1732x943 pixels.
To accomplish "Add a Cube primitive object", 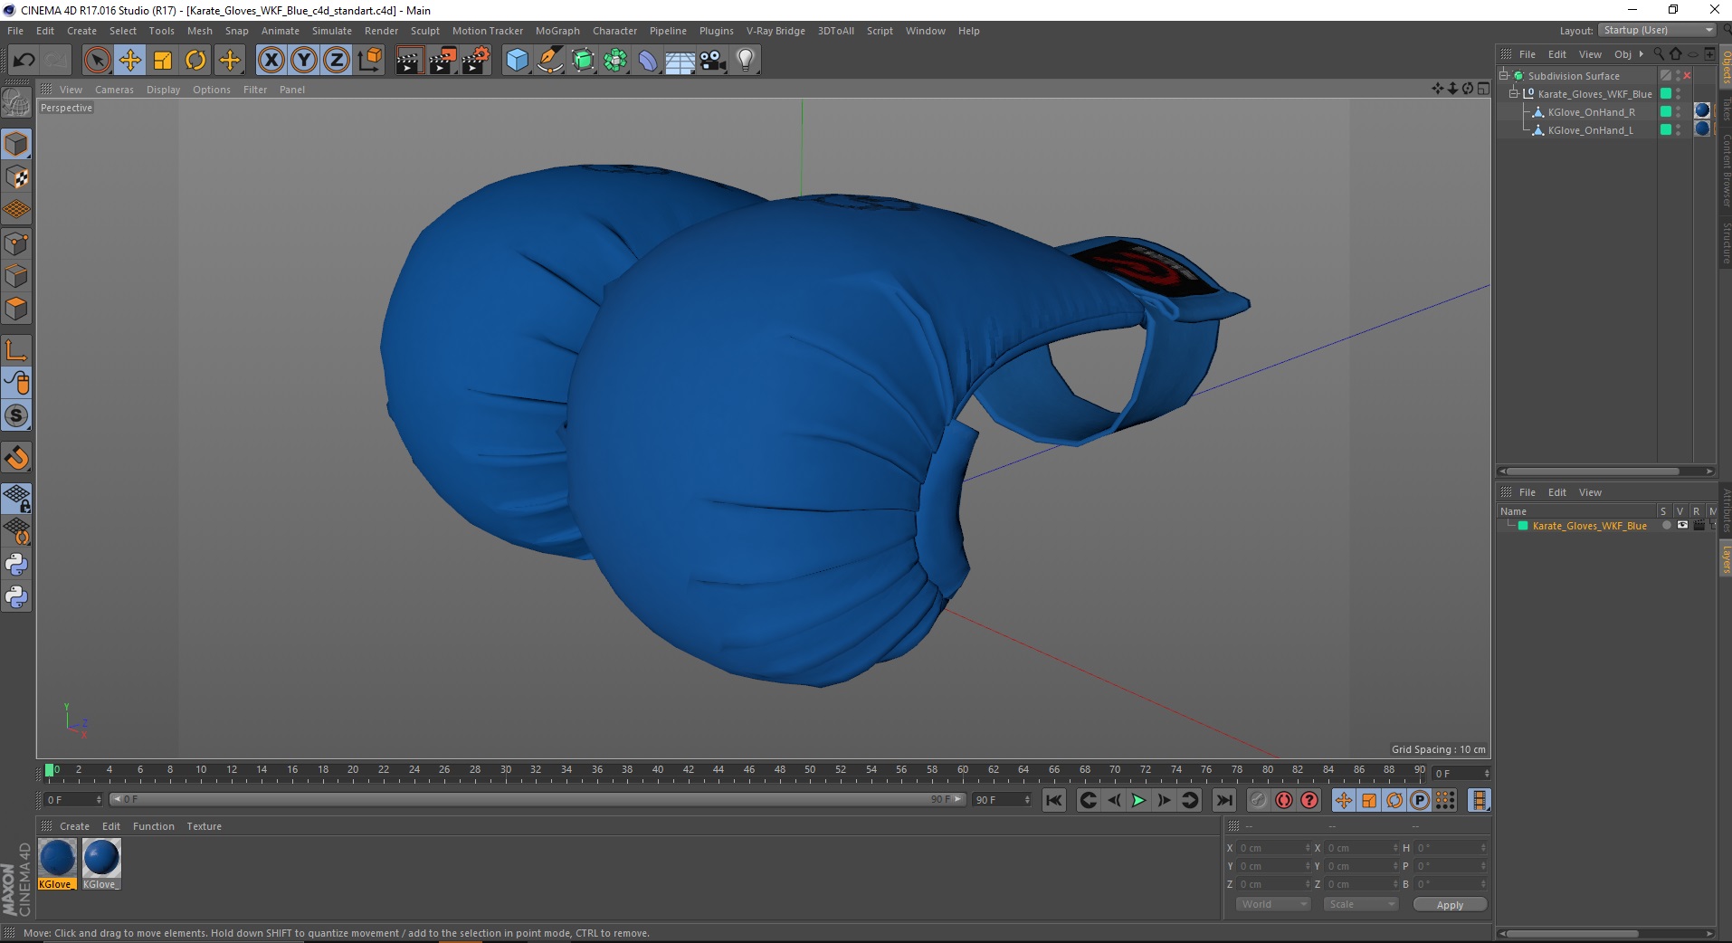I will click(517, 61).
